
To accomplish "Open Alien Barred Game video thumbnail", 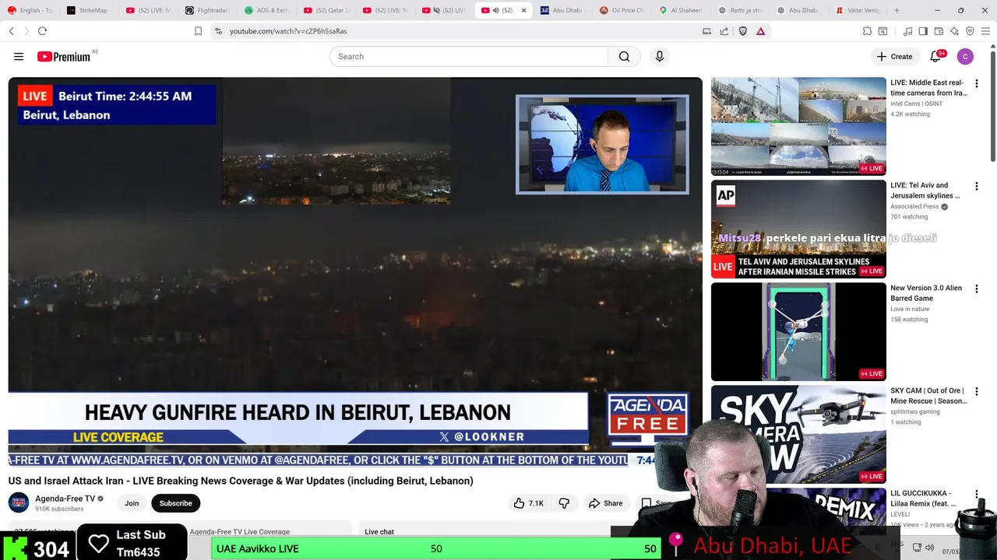I will coord(798,331).
